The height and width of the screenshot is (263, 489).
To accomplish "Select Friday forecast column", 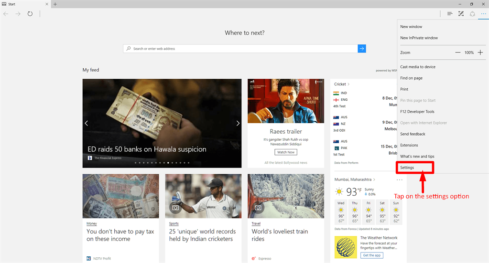I will [x=369, y=212].
